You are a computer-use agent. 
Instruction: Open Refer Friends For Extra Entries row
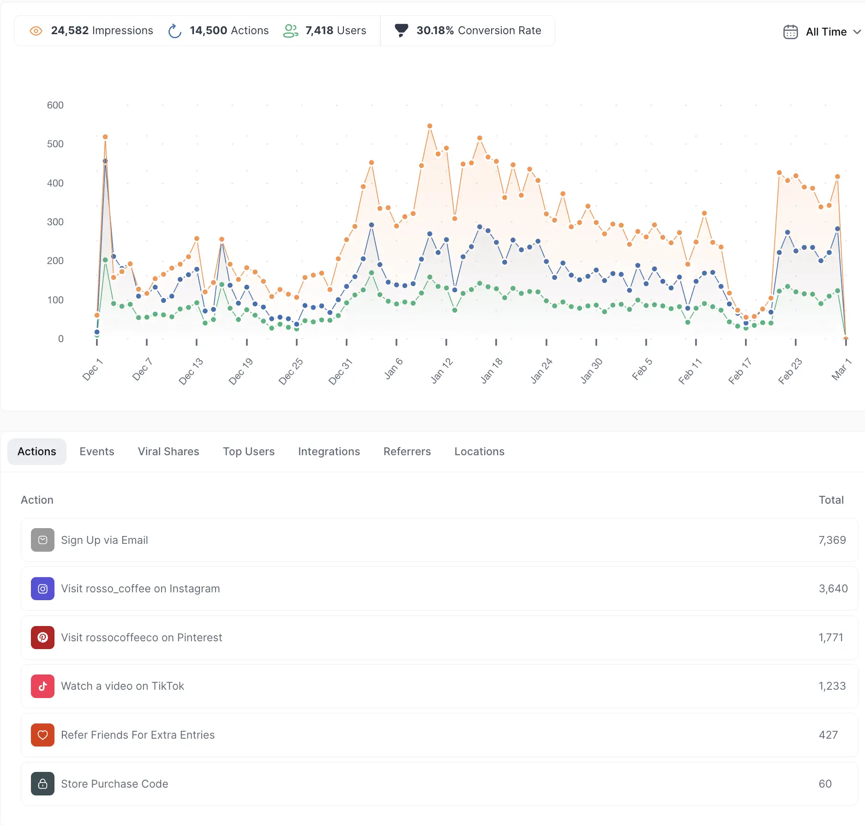click(439, 735)
